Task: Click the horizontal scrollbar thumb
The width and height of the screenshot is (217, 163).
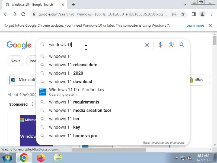Action: [109, 150]
